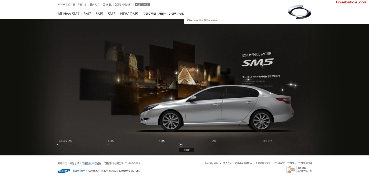
Task: Go to the HOME link
Action: click(61, 5)
